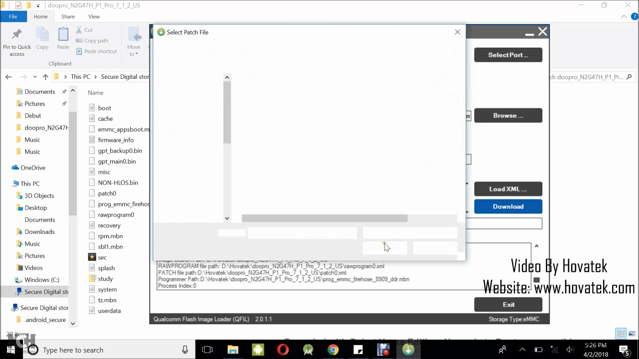Select tz.mbn in file list
The width and height of the screenshot is (639, 359).
click(x=107, y=300)
